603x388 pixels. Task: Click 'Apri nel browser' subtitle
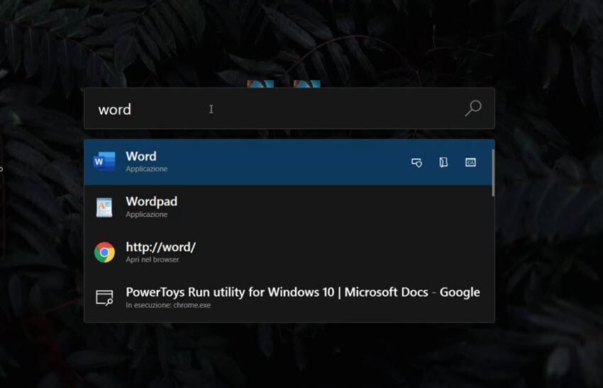[x=153, y=260]
